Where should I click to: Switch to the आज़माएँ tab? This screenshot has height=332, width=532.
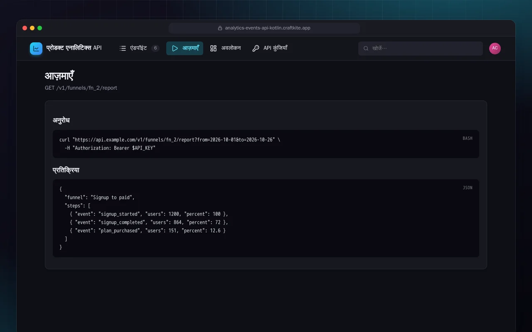tap(185, 49)
